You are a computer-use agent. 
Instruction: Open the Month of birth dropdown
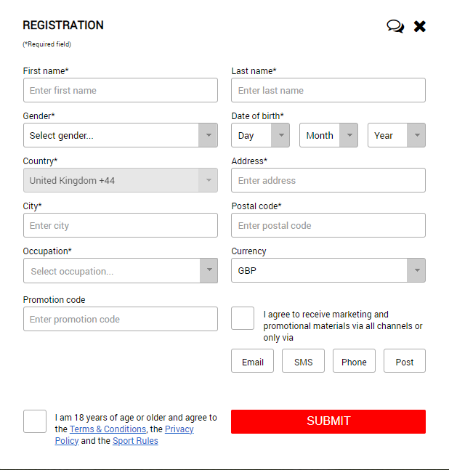(x=328, y=135)
